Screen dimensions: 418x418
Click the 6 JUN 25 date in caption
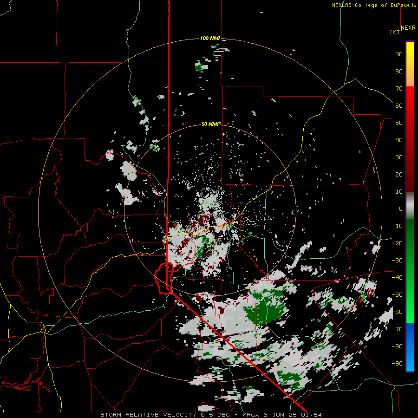tap(280, 415)
